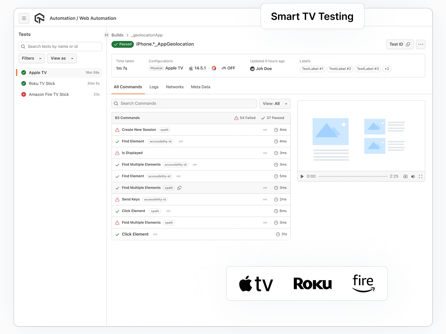The image size is (446, 334).
Task: Open the hamburger navigation menu
Action: click(24, 18)
